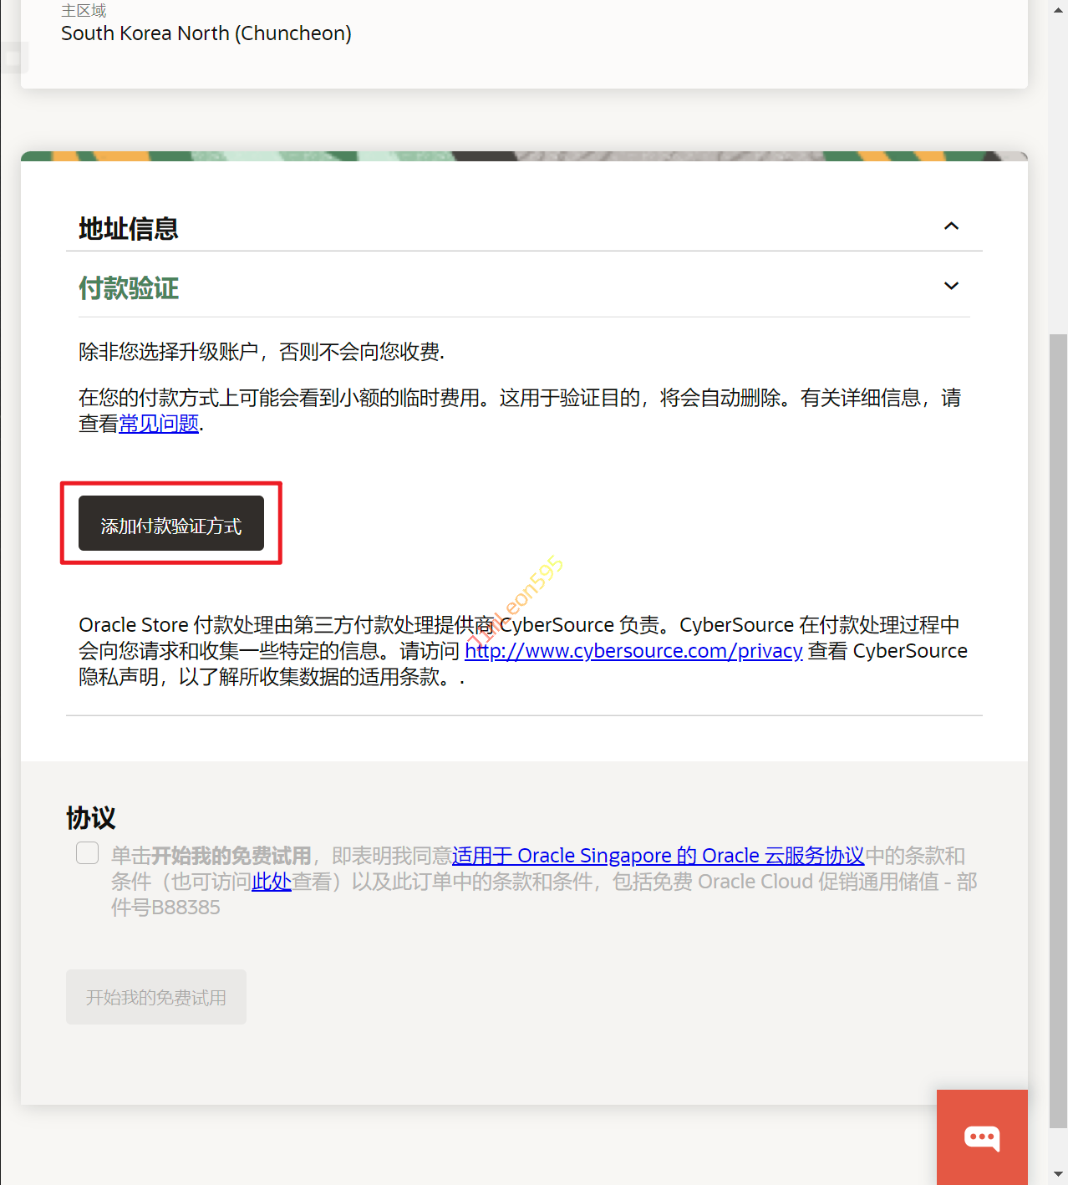This screenshot has height=1185, width=1068.
Task: Collapse 地址信息 using its chevron
Action: point(951,226)
